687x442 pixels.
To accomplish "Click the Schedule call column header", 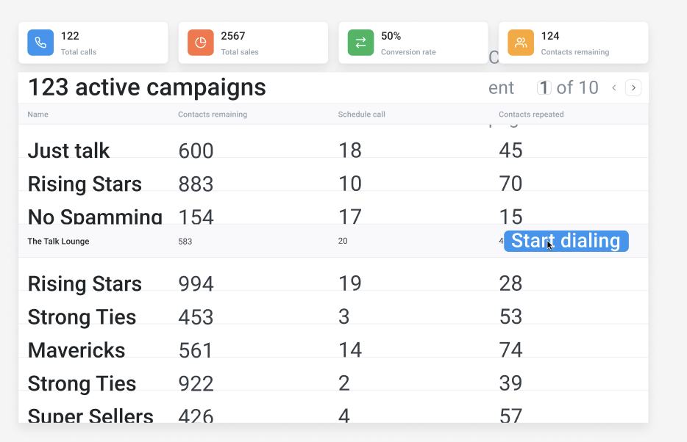I will (361, 115).
